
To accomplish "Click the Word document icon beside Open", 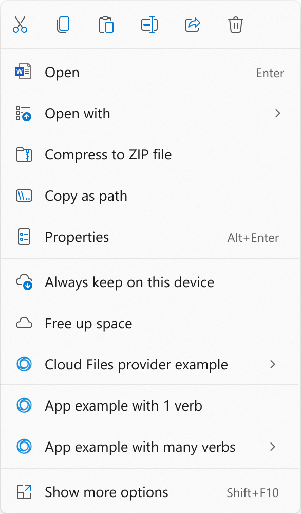I will coord(23,71).
